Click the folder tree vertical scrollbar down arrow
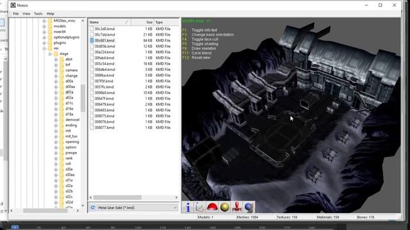This screenshot has height=230, width=410. click(x=83, y=206)
